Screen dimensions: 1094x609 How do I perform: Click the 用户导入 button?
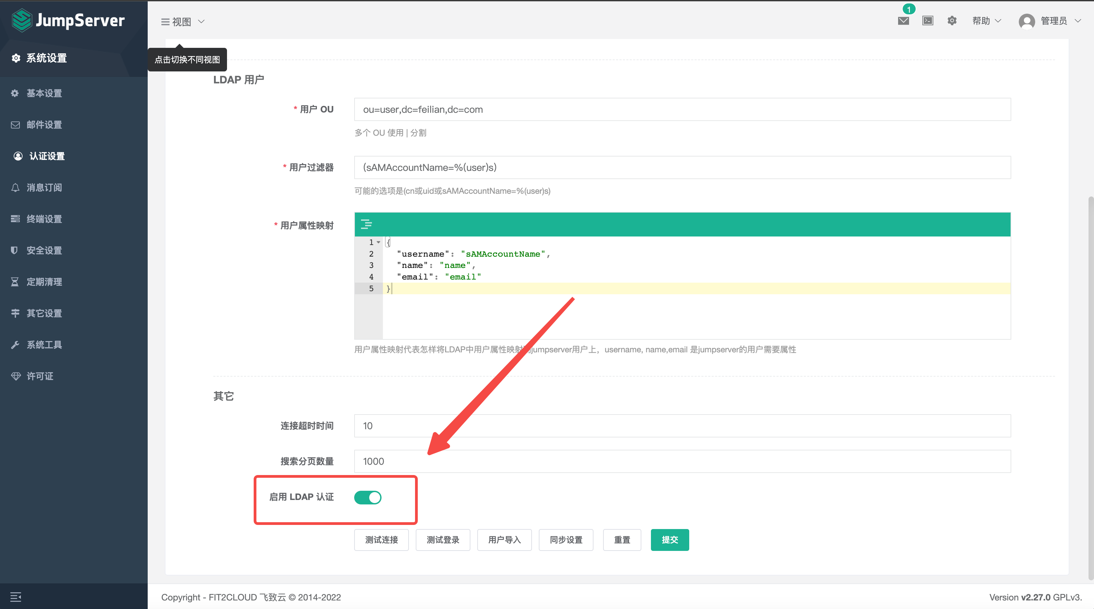tap(504, 540)
